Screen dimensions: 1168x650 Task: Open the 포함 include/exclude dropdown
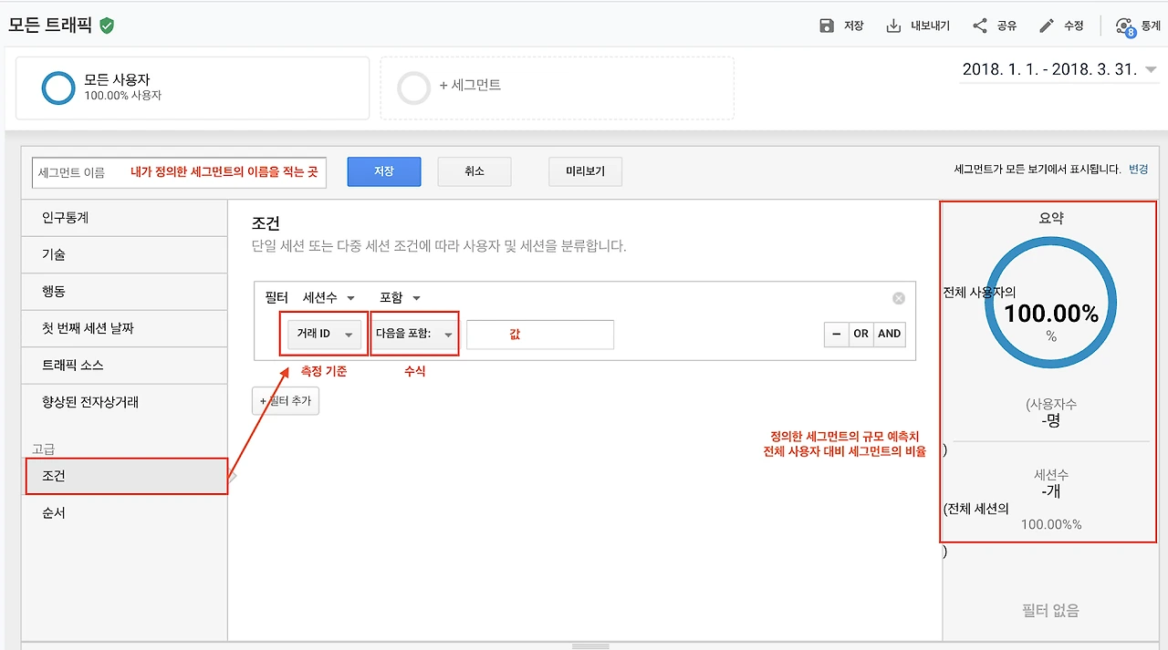pyautogui.click(x=400, y=298)
